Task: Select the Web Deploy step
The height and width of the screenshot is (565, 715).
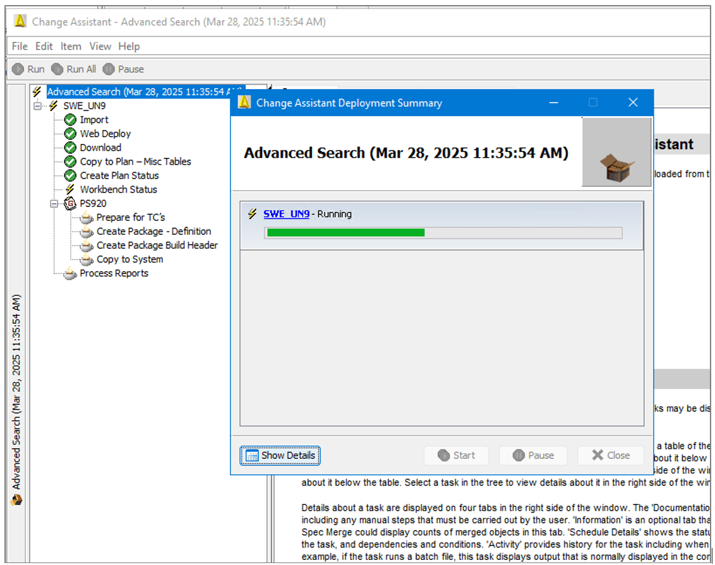Action: click(x=105, y=134)
